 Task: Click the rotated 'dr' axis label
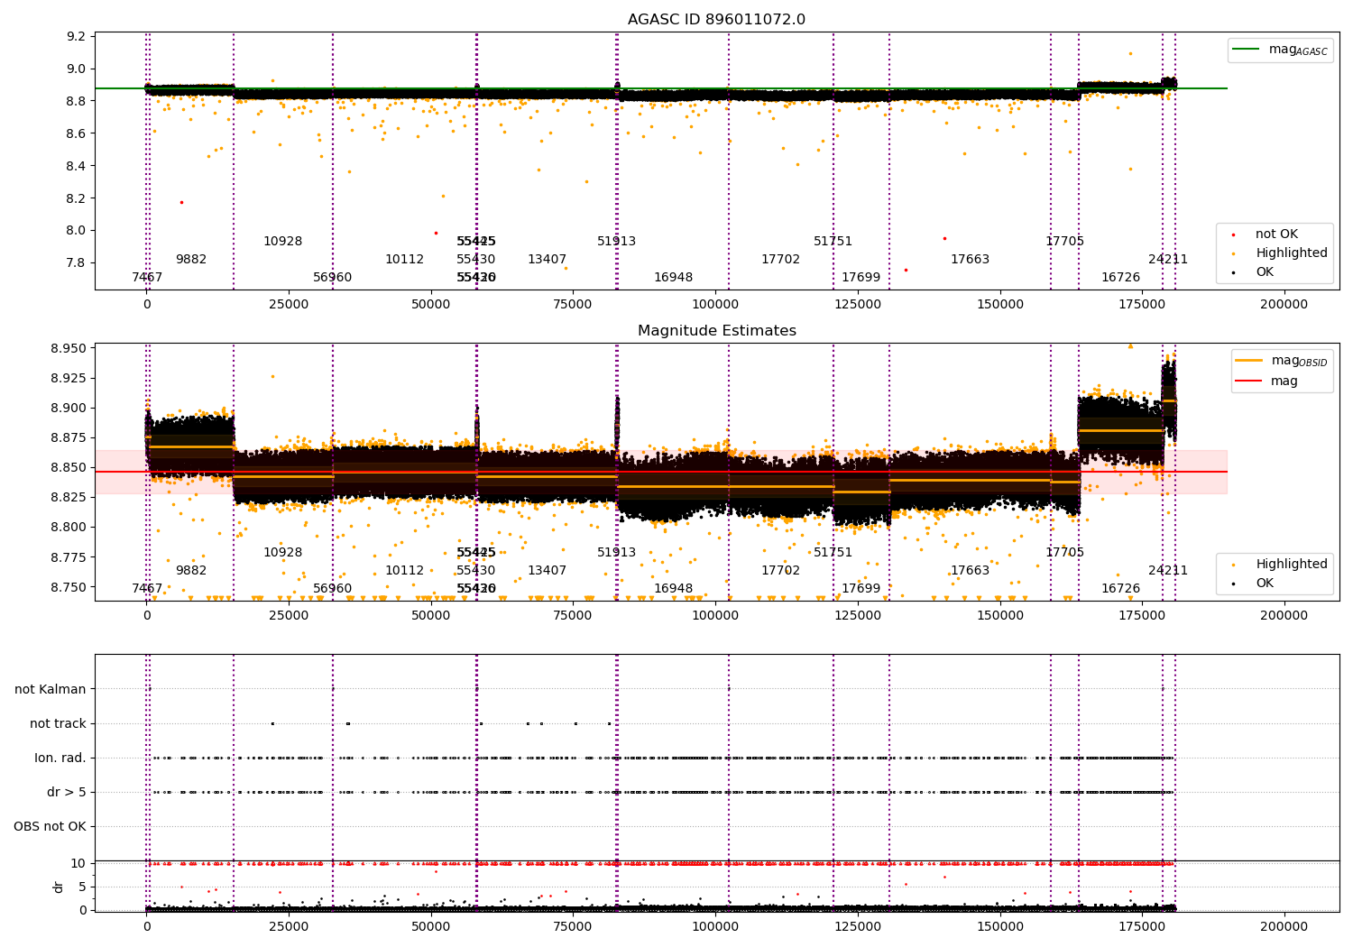(x=59, y=887)
